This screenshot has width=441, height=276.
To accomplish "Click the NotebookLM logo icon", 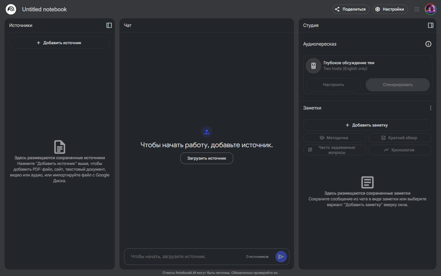I will tap(11, 9).
